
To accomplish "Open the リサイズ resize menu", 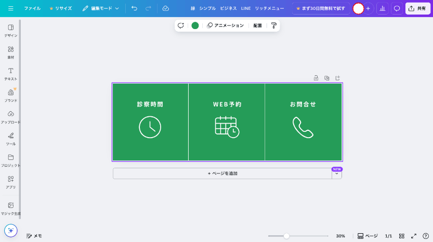I will [x=60, y=8].
